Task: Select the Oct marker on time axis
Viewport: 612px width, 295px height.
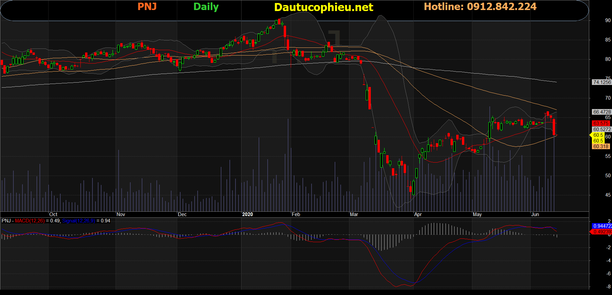Action: 53,214
